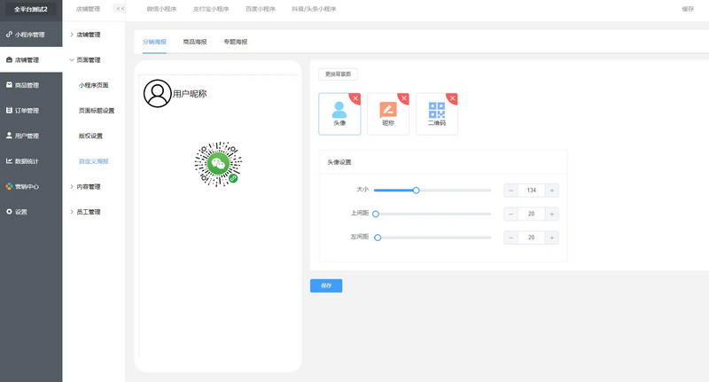Remove the 头像 element using red X

pos(356,97)
